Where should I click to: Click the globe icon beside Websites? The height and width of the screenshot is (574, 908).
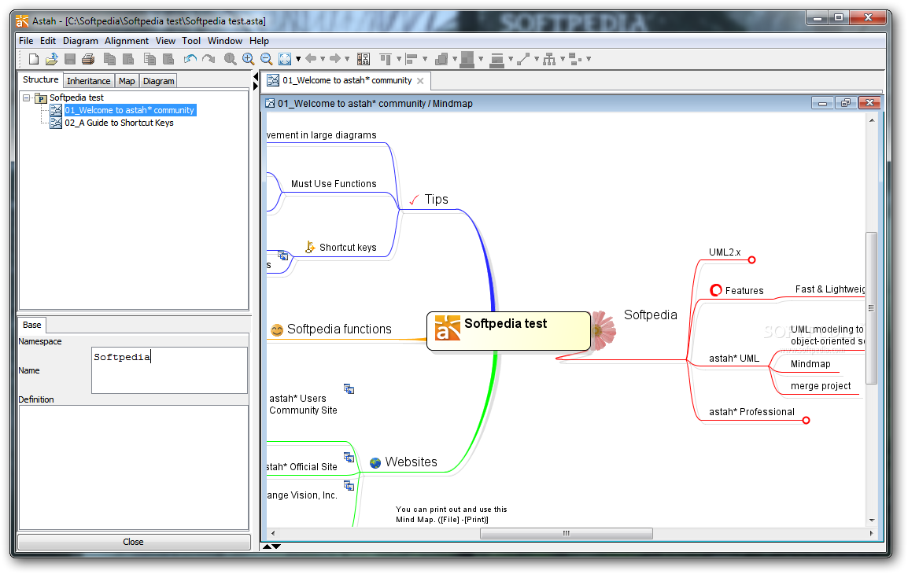375,463
